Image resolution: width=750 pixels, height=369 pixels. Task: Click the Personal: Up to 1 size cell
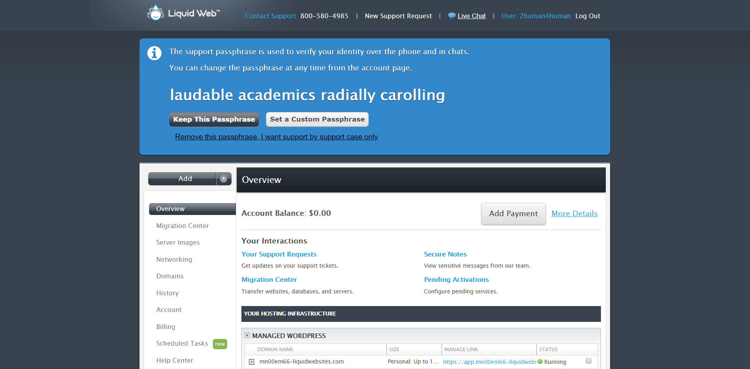tap(413, 361)
